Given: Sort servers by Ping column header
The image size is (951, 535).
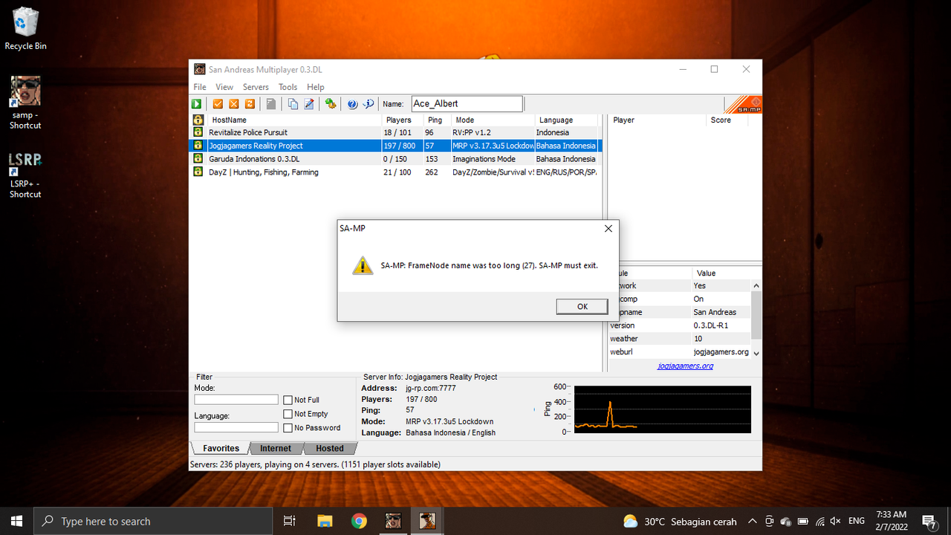Looking at the screenshot, I should coord(438,120).
